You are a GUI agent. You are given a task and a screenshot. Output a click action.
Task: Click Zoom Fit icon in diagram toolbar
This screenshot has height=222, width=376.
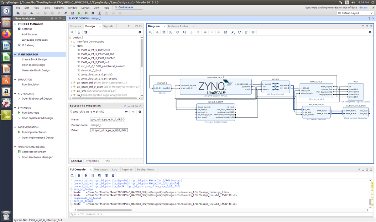click(x=164, y=32)
